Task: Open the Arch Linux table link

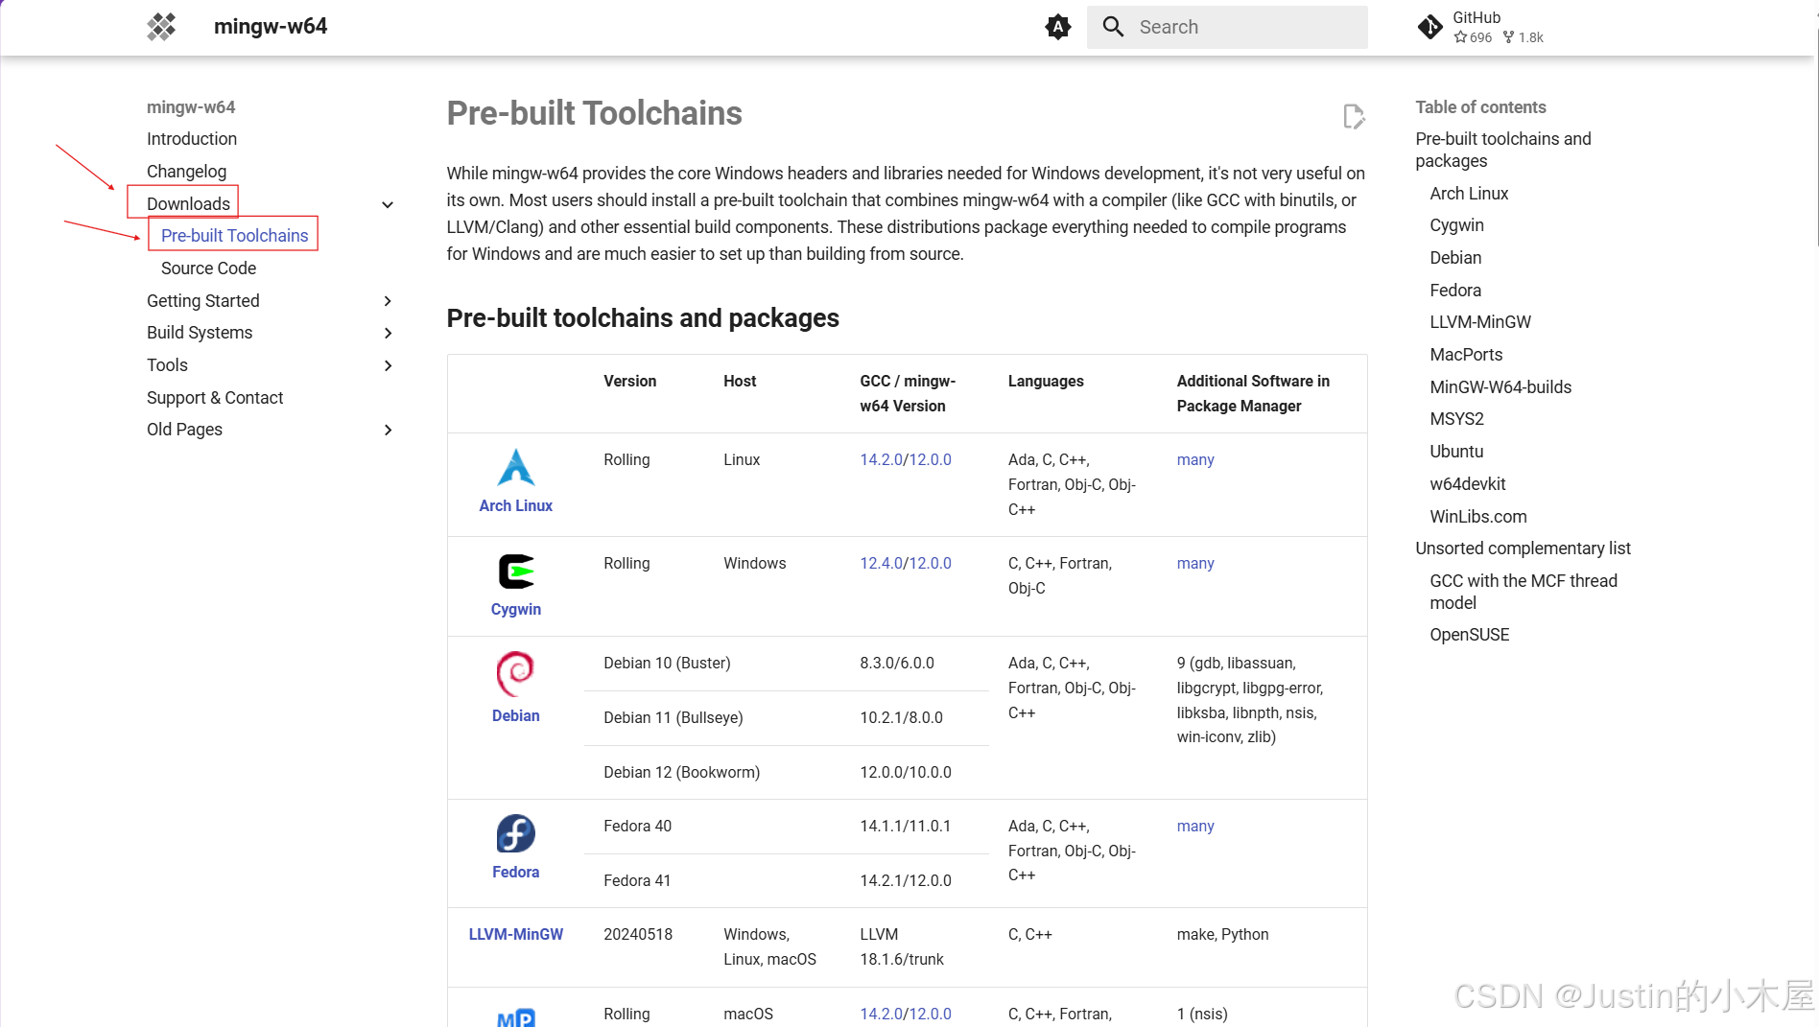Action: click(516, 505)
